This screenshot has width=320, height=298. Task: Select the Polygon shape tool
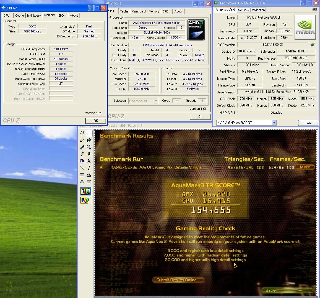[89, 175]
